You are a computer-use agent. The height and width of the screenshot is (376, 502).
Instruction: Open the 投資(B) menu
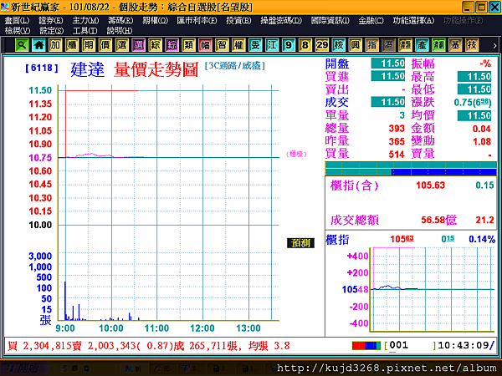tap(238, 20)
